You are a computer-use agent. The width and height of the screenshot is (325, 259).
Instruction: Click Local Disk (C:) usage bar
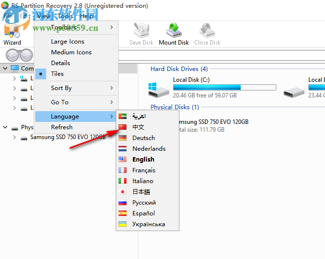(x=225, y=87)
